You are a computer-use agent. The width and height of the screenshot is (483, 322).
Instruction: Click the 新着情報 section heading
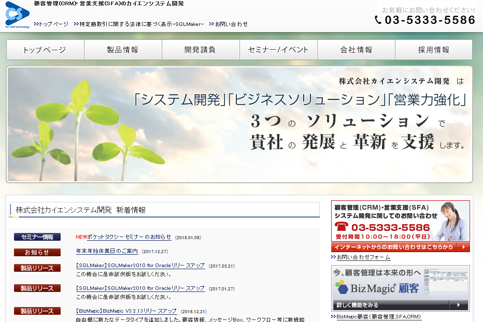(164, 210)
